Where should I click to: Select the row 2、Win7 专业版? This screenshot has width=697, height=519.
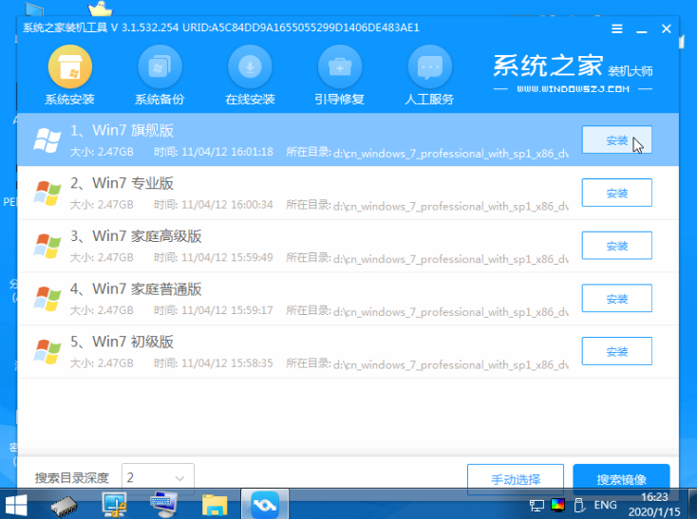click(x=348, y=193)
